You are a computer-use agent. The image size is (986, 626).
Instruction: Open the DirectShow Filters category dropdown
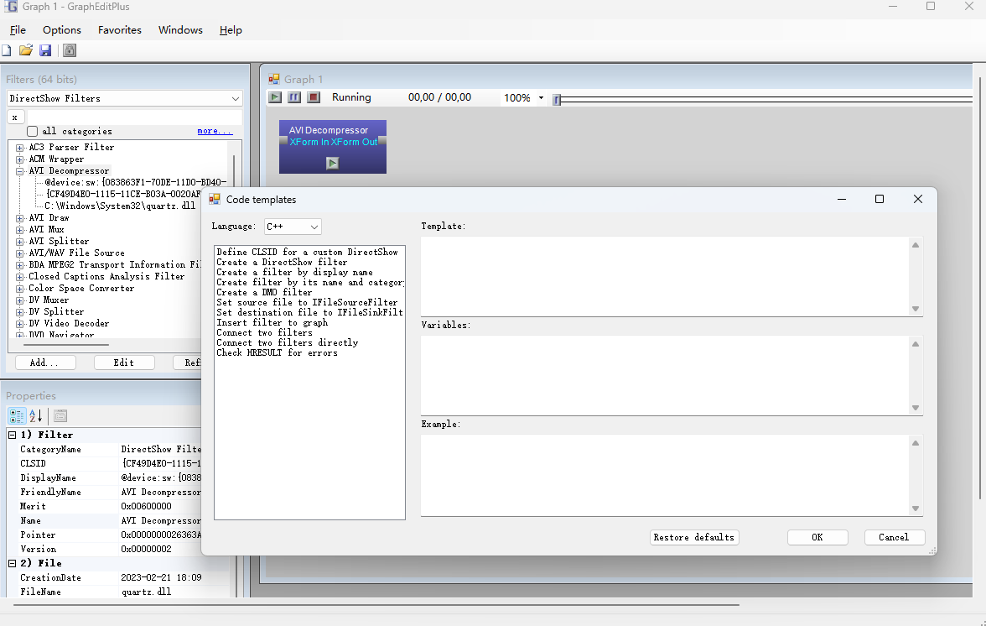(x=235, y=99)
